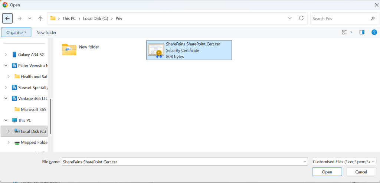
Task: Click the Microsoft 365 folder icon
Action: 17,109
